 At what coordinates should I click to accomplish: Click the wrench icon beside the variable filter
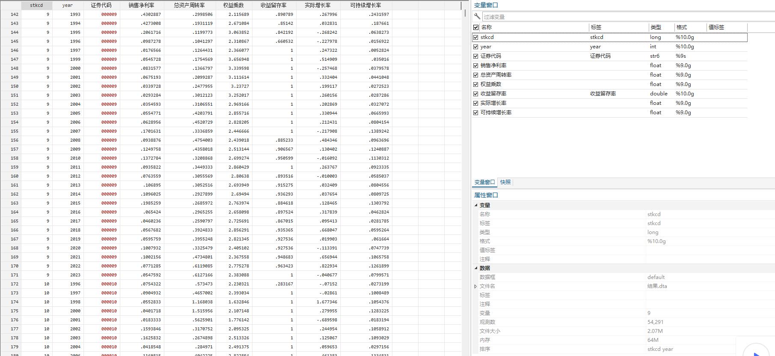tap(477, 16)
